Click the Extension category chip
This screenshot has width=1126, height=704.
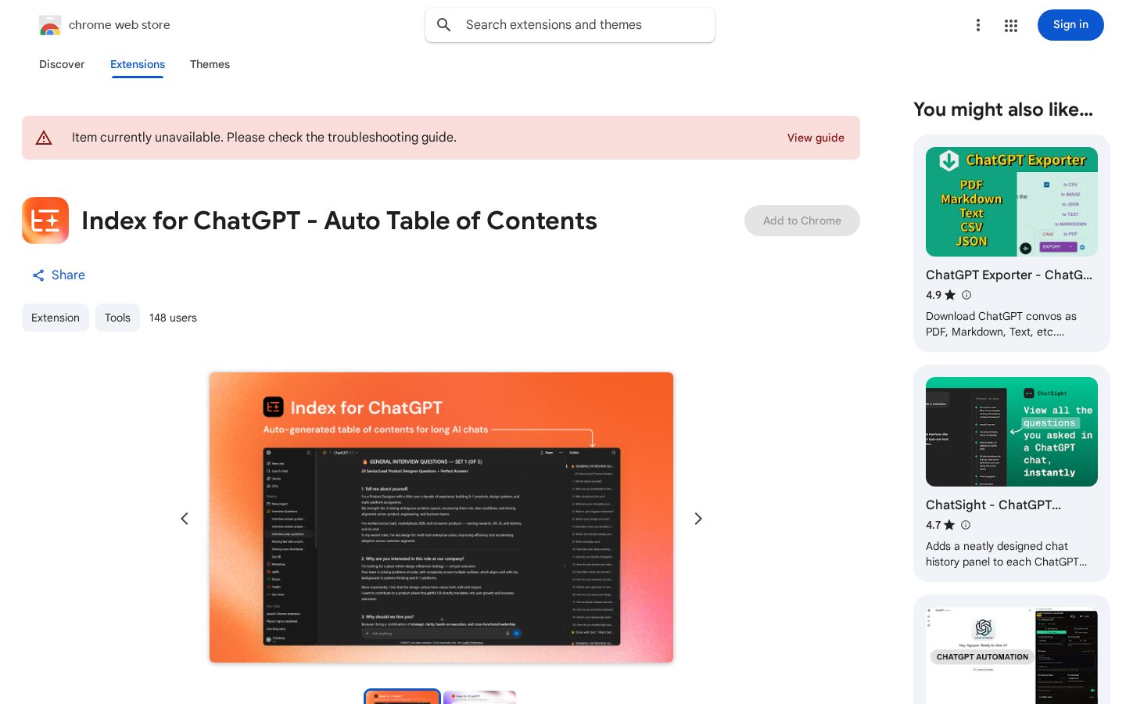[x=56, y=318]
